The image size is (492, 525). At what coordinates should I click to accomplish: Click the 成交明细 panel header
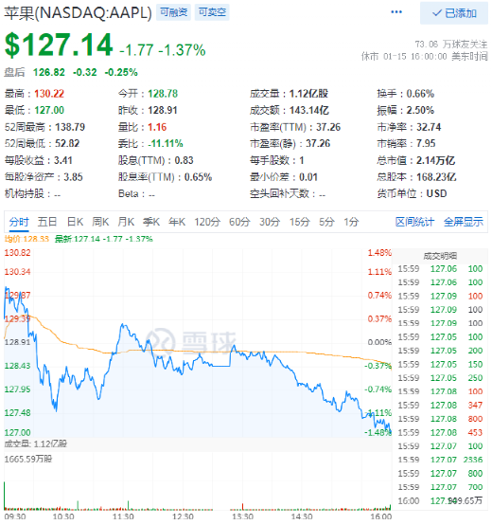click(440, 256)
